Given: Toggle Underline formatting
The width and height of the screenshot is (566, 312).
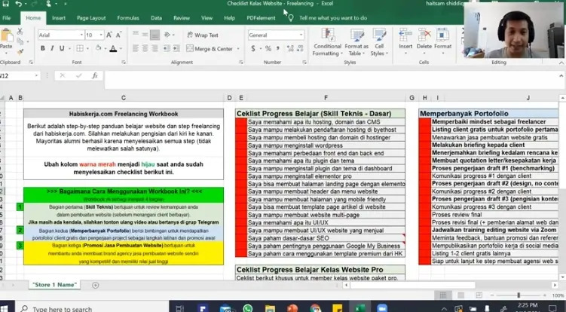Looking at the screenshot, I should (x=62, y=48).
